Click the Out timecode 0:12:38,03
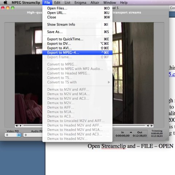This screenshot has width=175, height=175. (140, 136)
